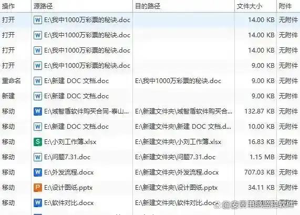Click blue Word icon for 域智盾软件购买合同
This screenshot has width=300, height=215.
coord(38,111)
